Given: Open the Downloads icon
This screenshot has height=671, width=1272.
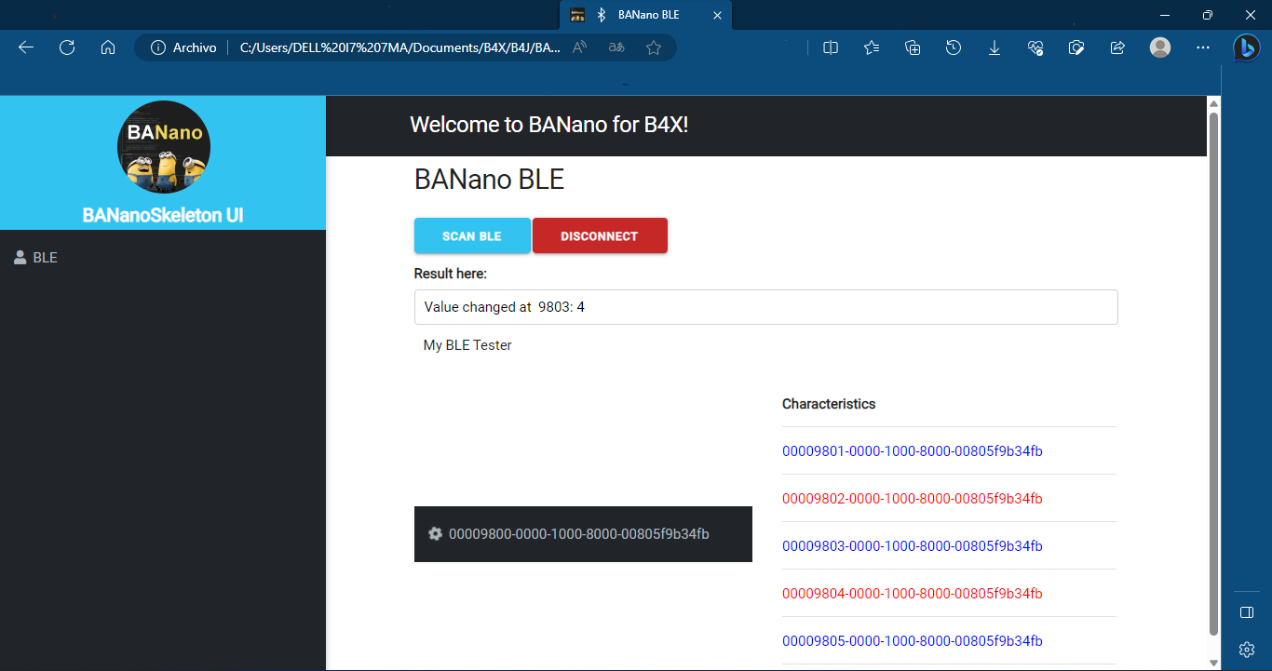Looking at the screenshot, I should tap(995, 47).
